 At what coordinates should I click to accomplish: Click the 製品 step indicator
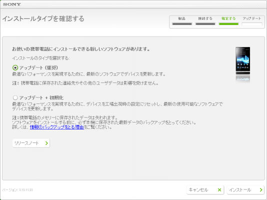click(182, 21)
